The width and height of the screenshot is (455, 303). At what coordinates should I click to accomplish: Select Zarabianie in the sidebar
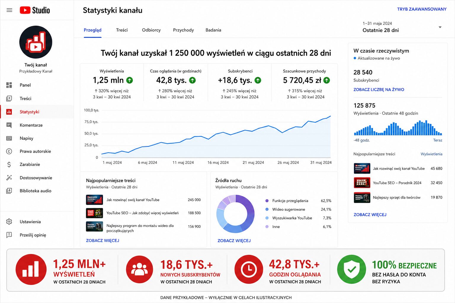(37, 165)
